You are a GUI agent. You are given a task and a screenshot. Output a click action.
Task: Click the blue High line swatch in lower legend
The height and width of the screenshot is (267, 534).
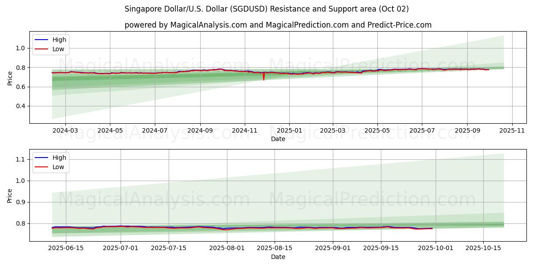coord(41,158)
